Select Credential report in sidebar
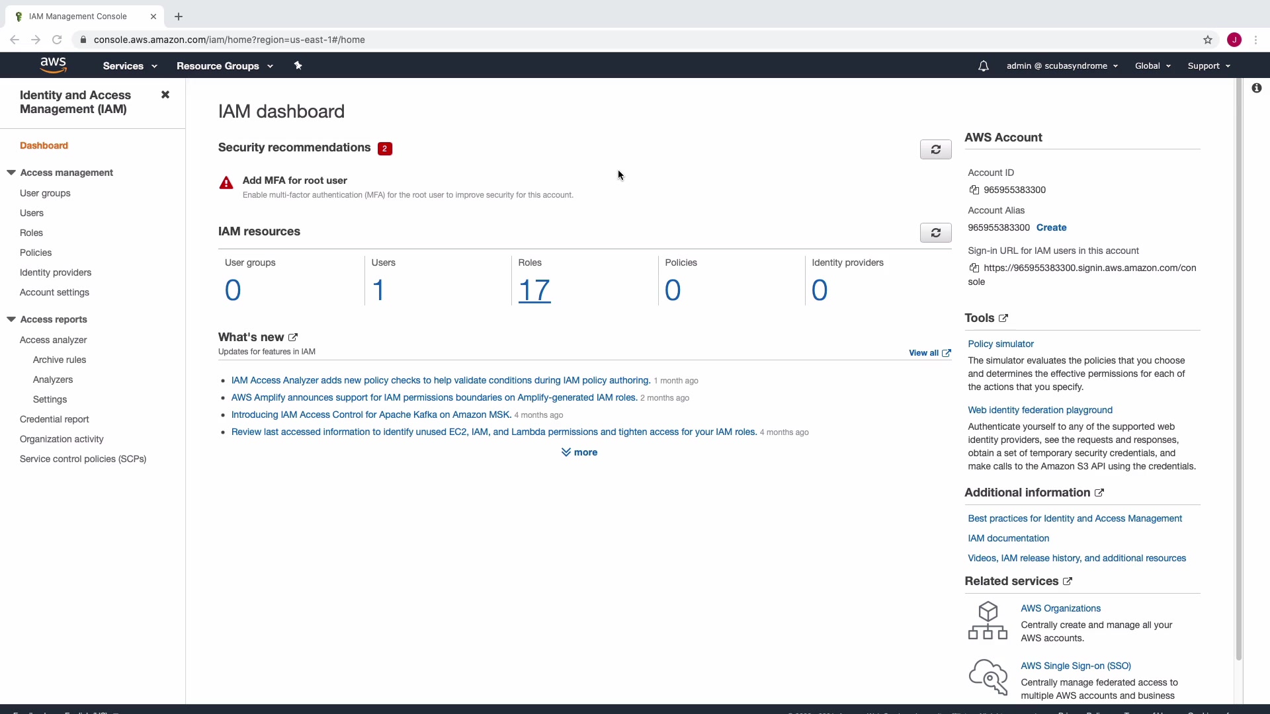This screenshot has height=714, width=1270. [54, 419]
